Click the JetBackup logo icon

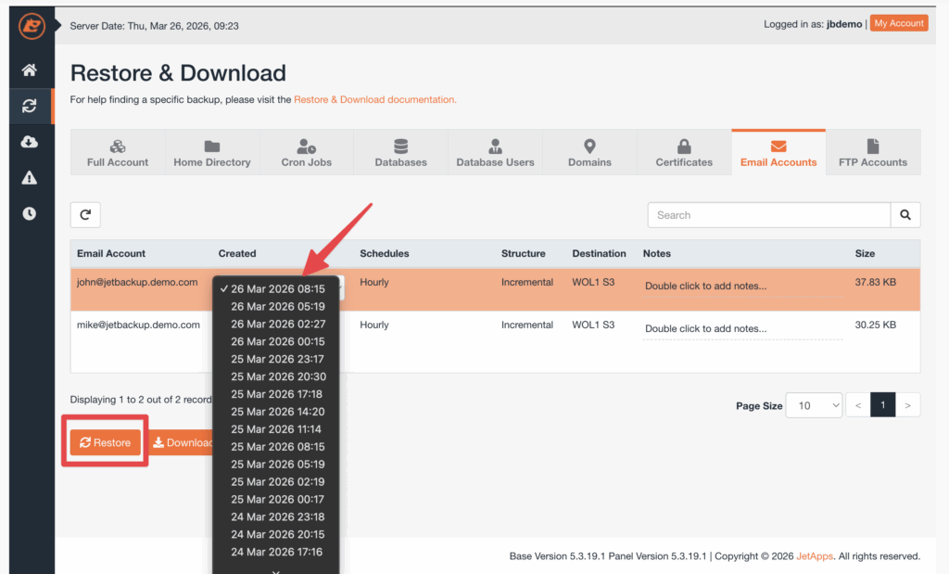[30, 26]
